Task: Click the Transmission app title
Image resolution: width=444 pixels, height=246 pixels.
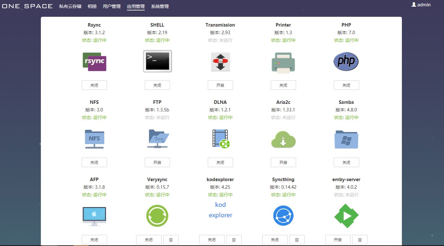Action: pyautogui.click(x=220, y=25)
